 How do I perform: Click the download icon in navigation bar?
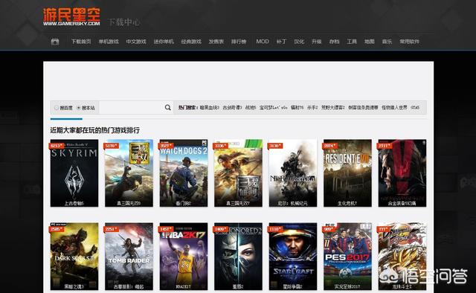pos(55,42)
